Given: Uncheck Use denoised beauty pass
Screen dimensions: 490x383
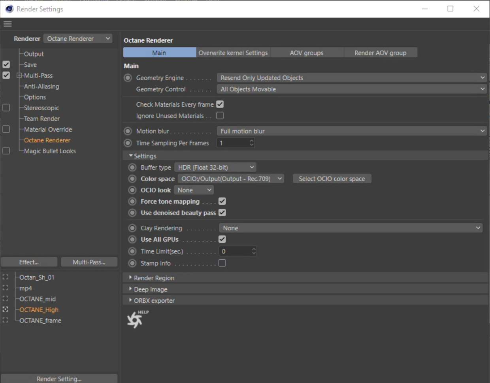Looking at the screenshot, I should (222, 213).
